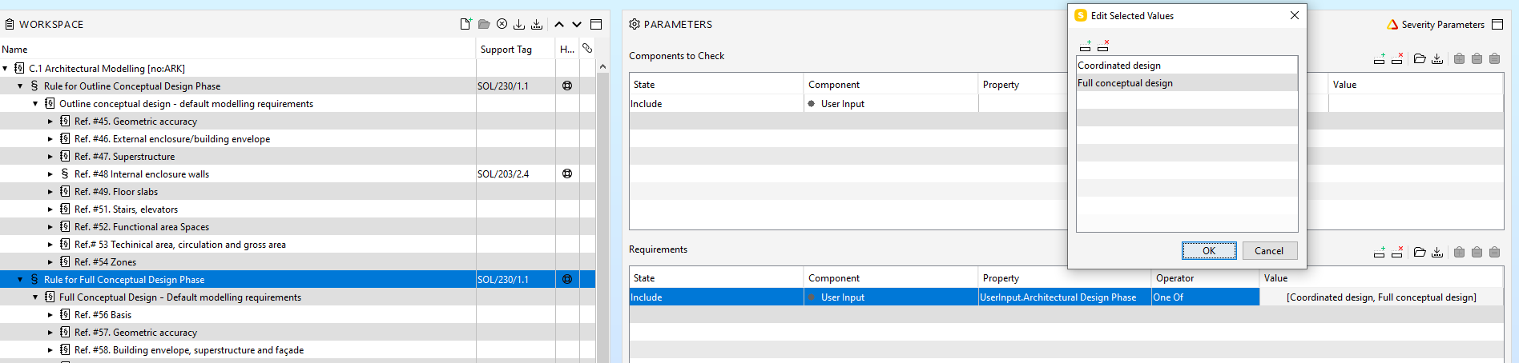Image resolution: width=1519 pixels, height=363 pixels.
Task: Expand Ref. #47. Superstructure
Action: pos(50,157)
